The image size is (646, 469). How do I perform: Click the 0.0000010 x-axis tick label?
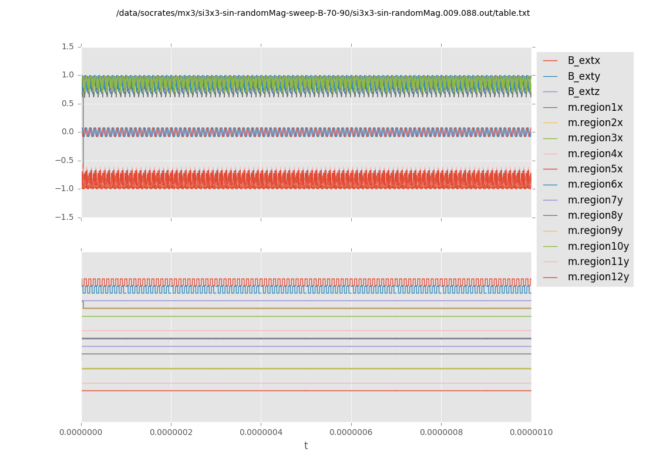pyautogui.click(x=531, y=433)
